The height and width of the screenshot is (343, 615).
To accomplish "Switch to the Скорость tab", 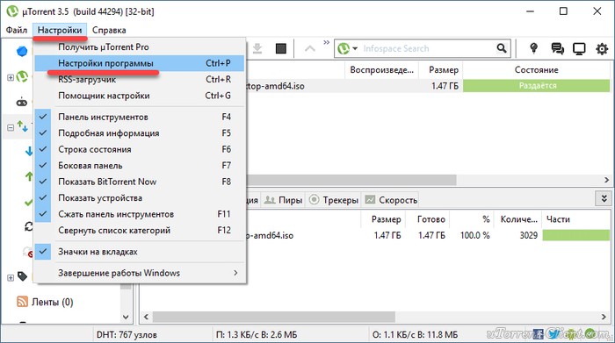I will (x=391, y=200).
